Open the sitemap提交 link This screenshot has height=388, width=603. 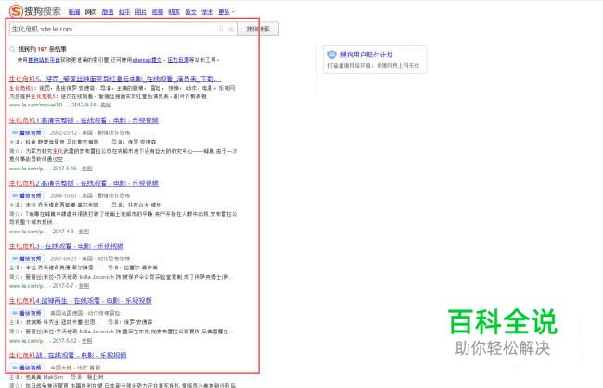click(148, 60)
